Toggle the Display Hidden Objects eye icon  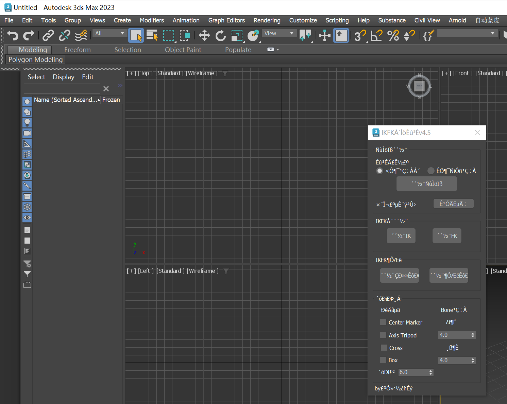pos(27,217)
